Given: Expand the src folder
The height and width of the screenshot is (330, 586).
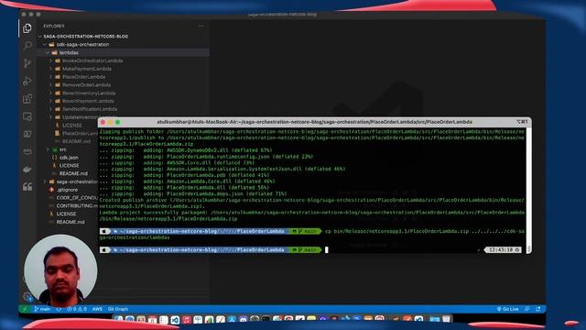Looking at the screenshot, I should [x=48, y=149].
